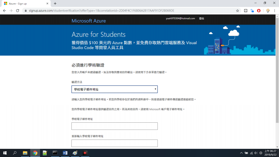This screenshot has height=157, width=279.
Task: Show hidden system tray icons
Action: [x=241, y=153]
